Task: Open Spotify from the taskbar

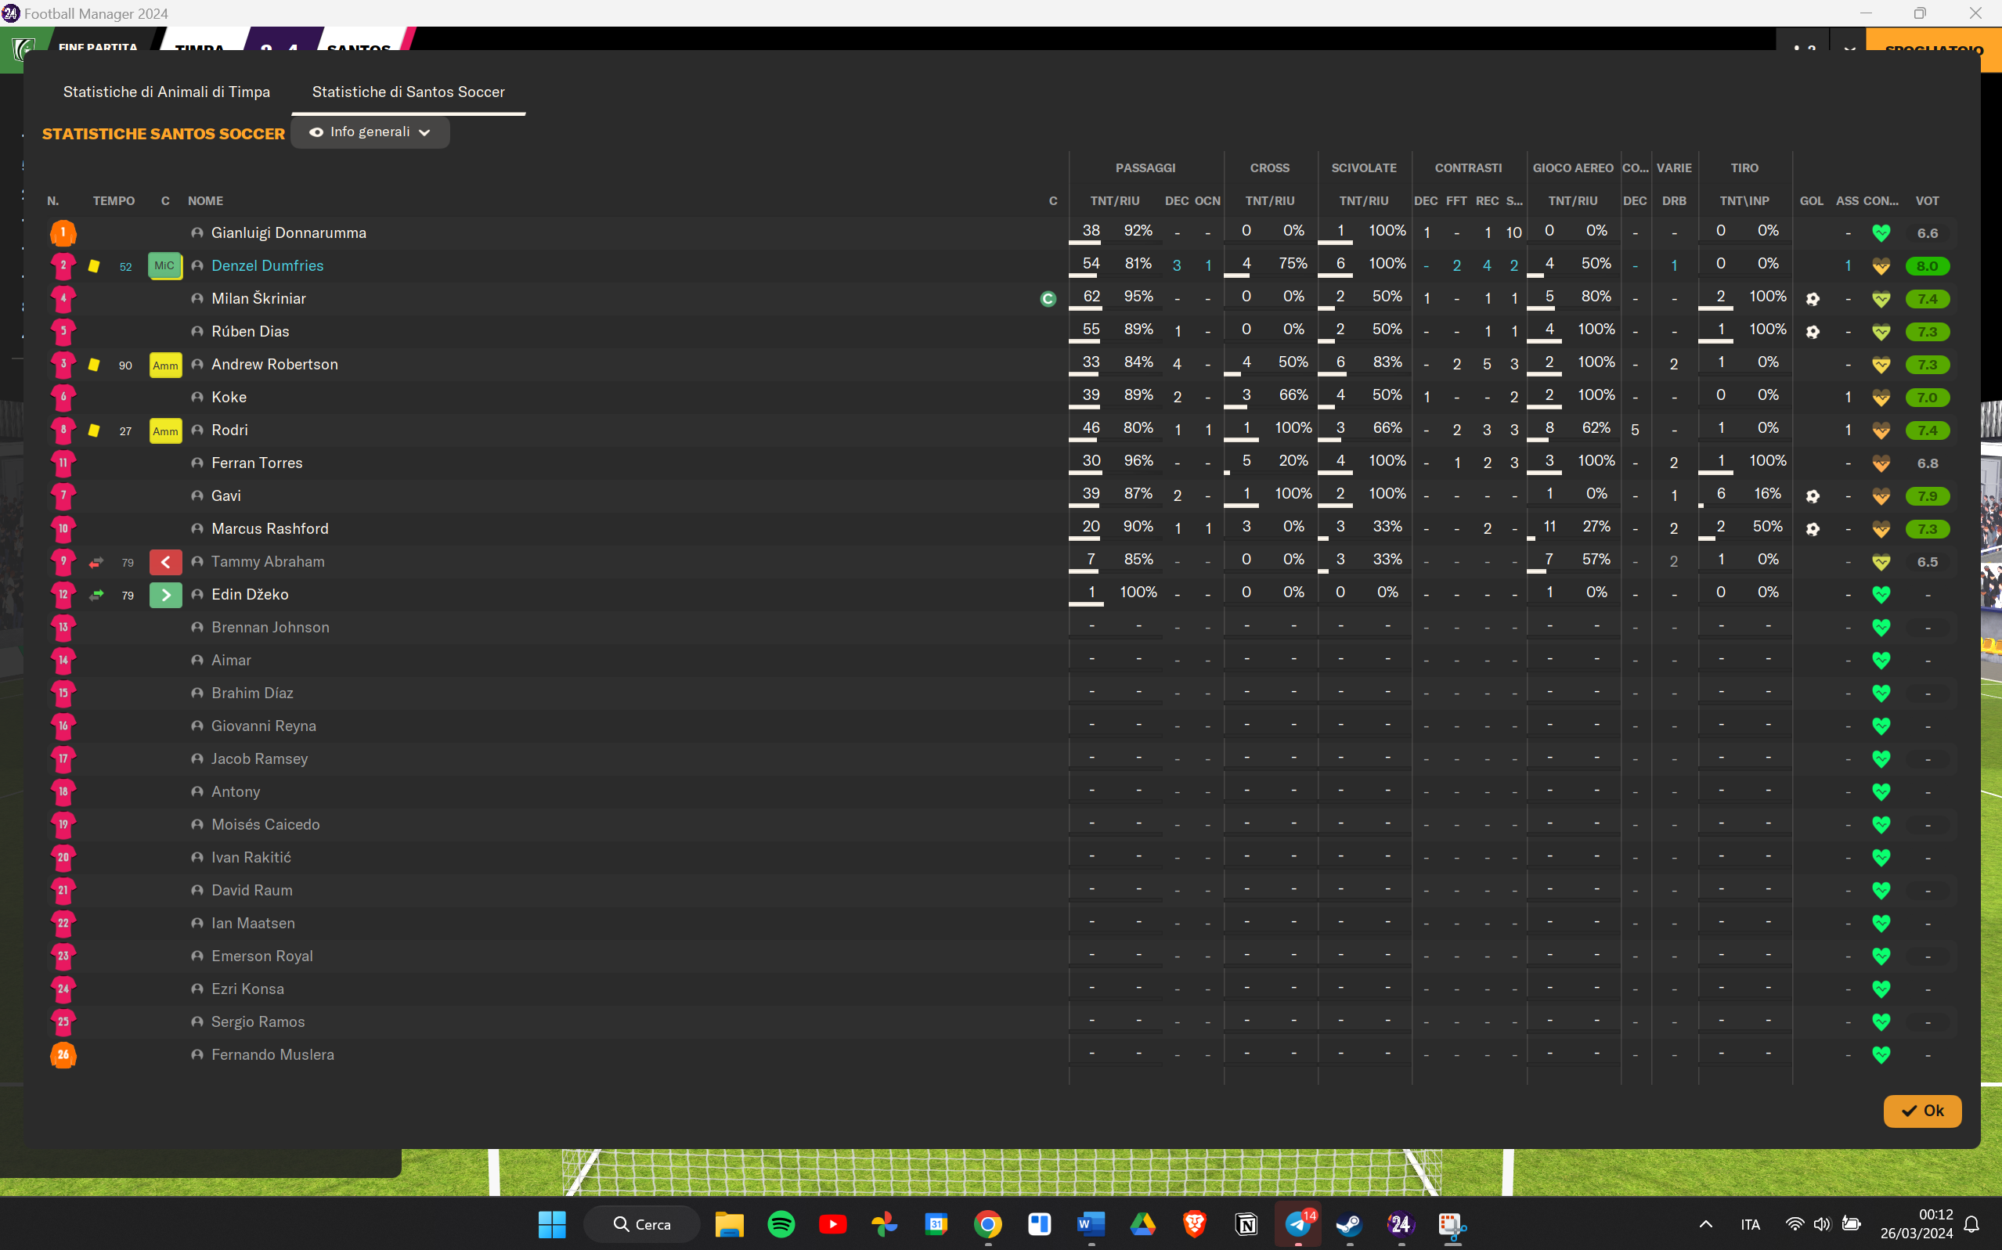Action: click(781, 1224)
